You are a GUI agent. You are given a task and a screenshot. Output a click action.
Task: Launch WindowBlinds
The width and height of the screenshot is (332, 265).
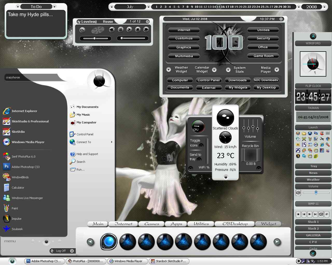(16, 177)
